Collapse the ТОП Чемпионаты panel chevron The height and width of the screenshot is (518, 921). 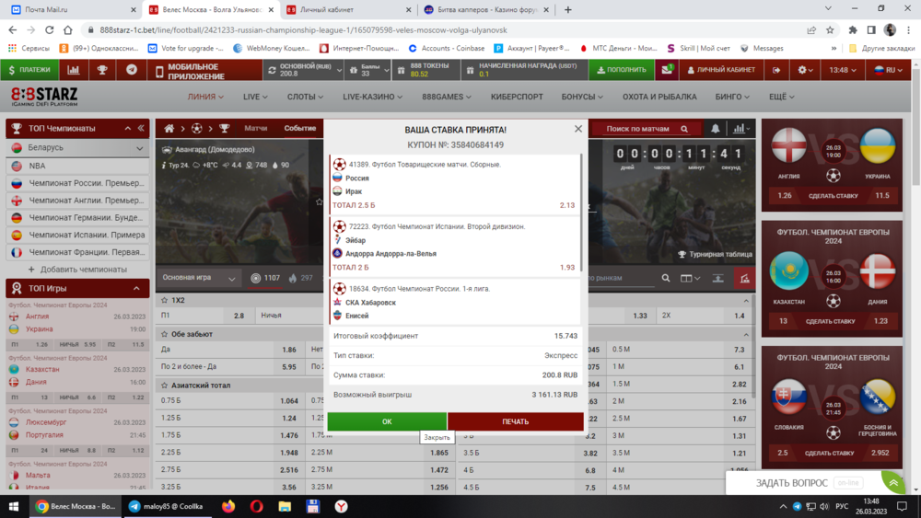127,128
